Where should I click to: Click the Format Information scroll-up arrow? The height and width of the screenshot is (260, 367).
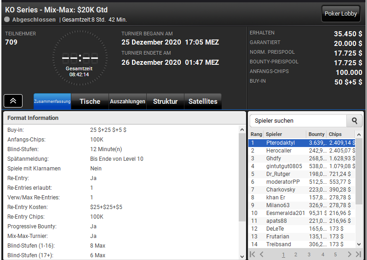[x=242, y=130]
